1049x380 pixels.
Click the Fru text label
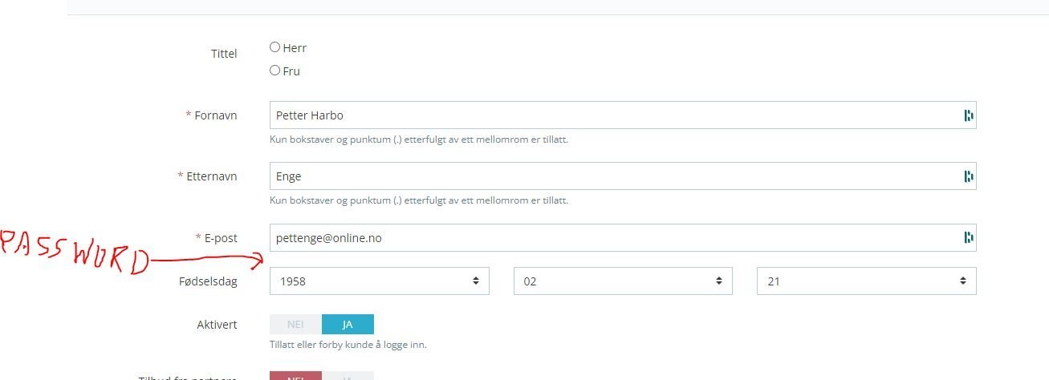pyautogui.click(x=291, y=71)
